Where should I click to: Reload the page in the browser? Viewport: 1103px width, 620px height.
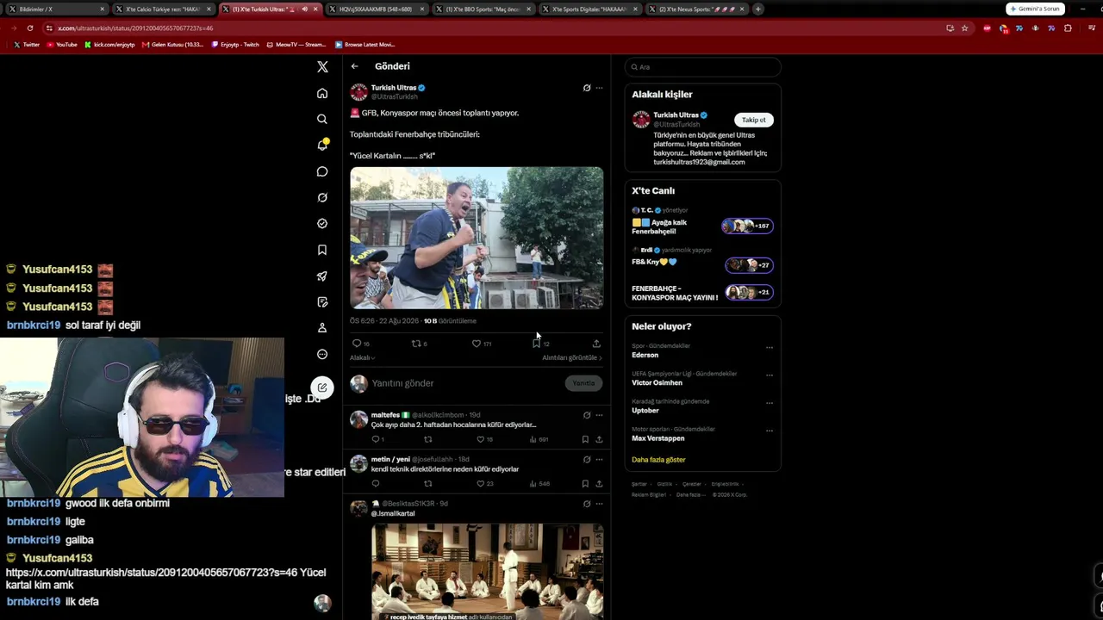click(30, 28)
